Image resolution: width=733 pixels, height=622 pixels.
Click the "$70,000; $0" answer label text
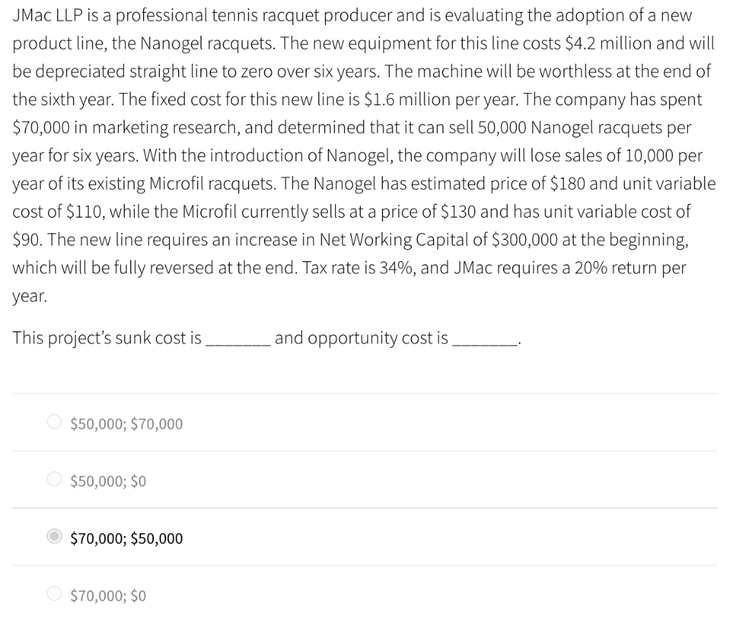(108, 596)
